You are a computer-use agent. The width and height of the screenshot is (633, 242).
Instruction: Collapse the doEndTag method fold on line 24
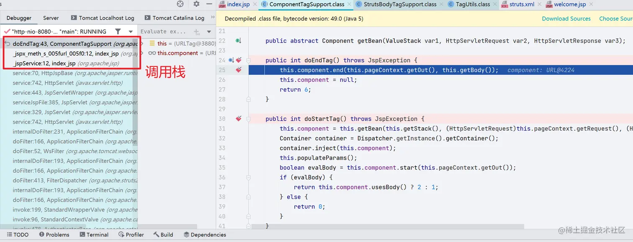(x=248, y=60)
